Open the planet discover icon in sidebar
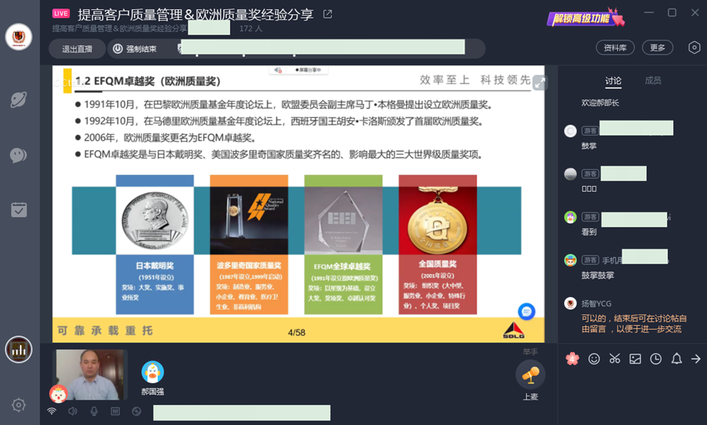This screenshot has width=707, height=425. [x=18, y=100]
